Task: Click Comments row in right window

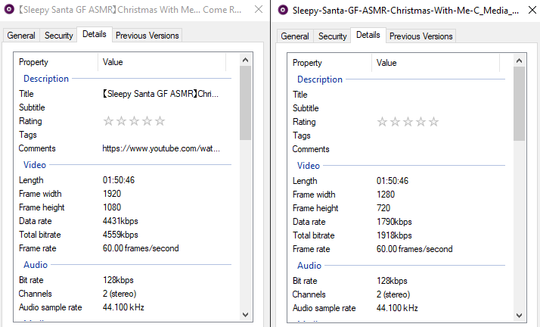Action: point(396,149)
